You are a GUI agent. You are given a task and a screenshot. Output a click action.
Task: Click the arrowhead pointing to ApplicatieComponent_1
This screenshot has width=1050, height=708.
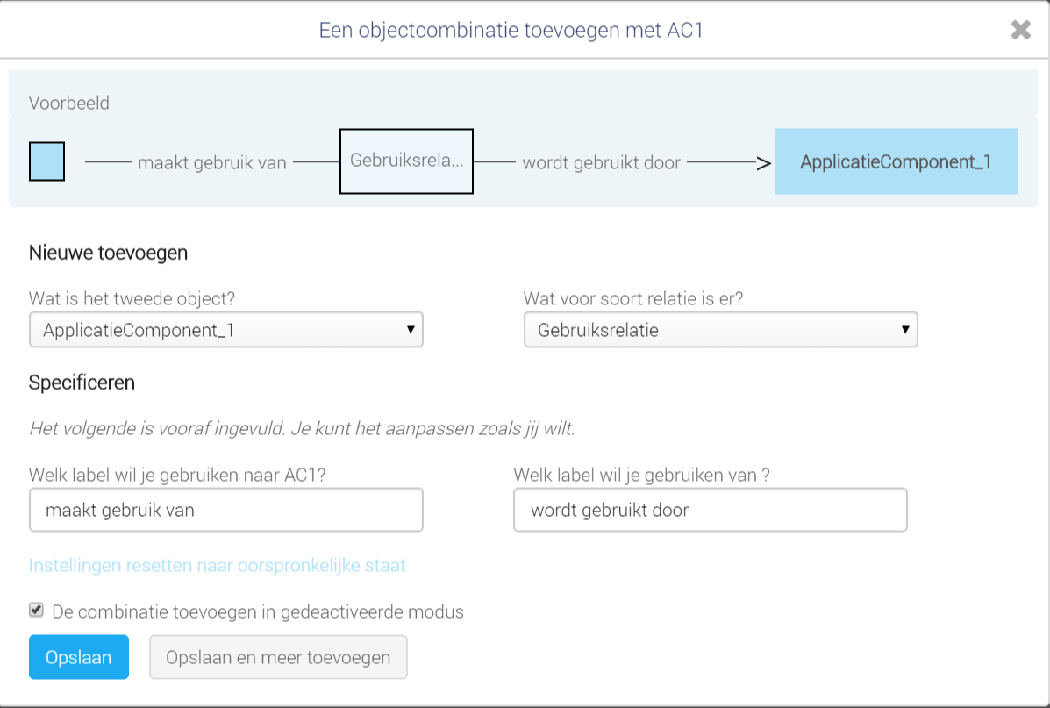(763, 162)
